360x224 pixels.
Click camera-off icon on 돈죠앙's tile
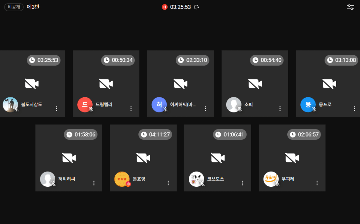143,158
